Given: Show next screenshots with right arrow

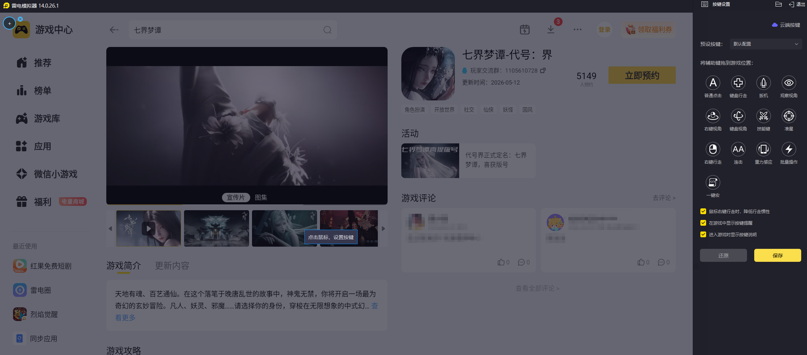Looking at the screenshot, I should (383, 229).
